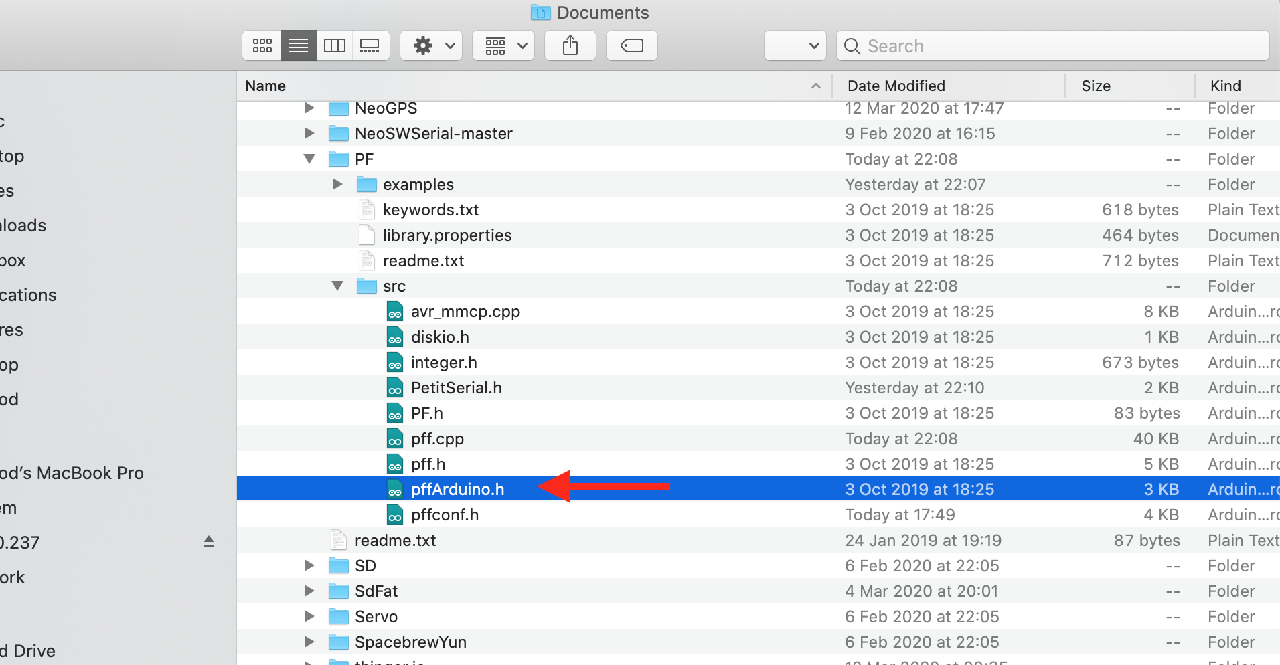This screenshot has height=665, width=1280.
Task: Switch to icon view in toolbar
Action: 262,45
